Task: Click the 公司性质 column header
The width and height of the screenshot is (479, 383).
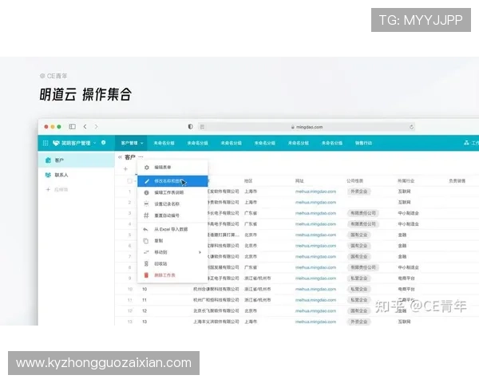Action: 354,181
